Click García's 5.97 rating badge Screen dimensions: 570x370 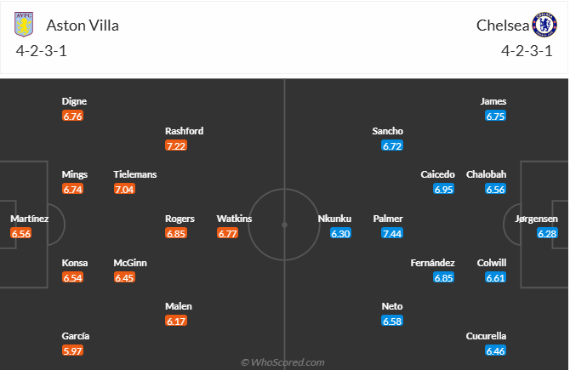point(73,350)
